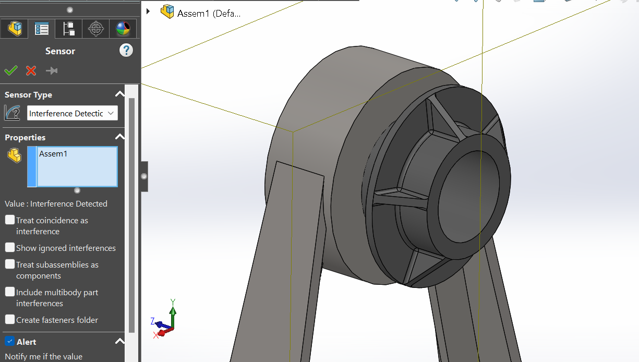Switch to the PropertyManager tab
The width and height of the screenshot is (639, 362).
[42, 29]
